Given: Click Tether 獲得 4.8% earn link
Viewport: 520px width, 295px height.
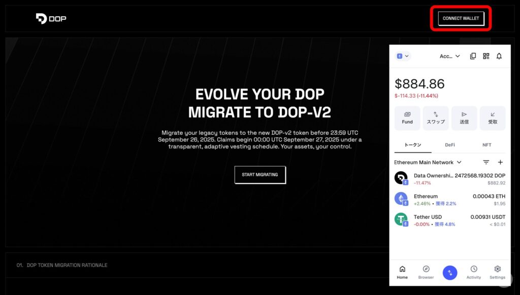Looking at the screenshot, I should tap(445, 224).
